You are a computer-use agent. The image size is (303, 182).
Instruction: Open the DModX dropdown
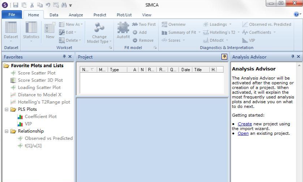pos(227,40)
